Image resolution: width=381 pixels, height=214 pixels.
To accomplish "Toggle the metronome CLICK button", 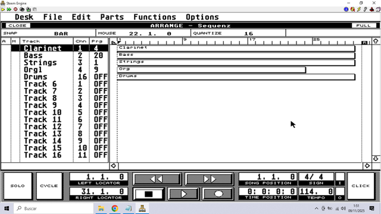I will coord(361,186).
